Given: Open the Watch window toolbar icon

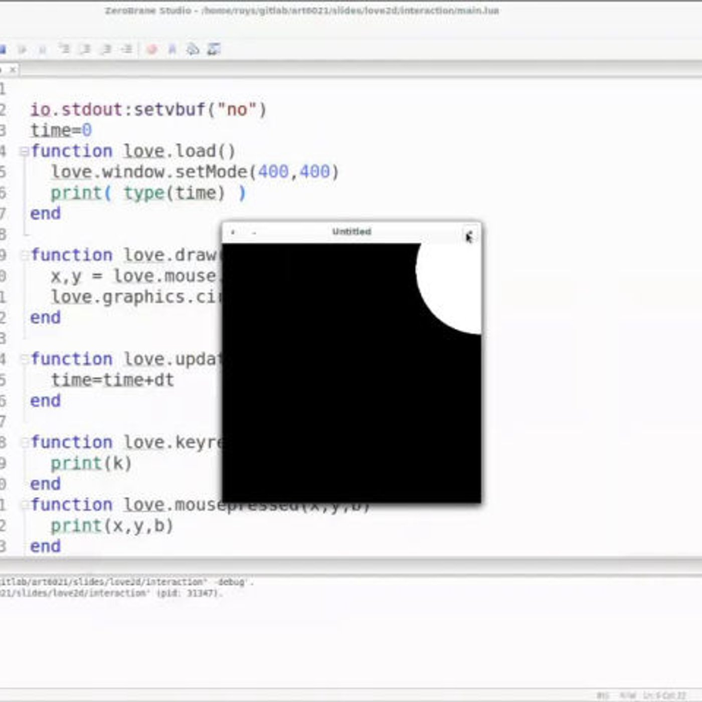Looking at the screenshot, I should (x=214, y=49).
